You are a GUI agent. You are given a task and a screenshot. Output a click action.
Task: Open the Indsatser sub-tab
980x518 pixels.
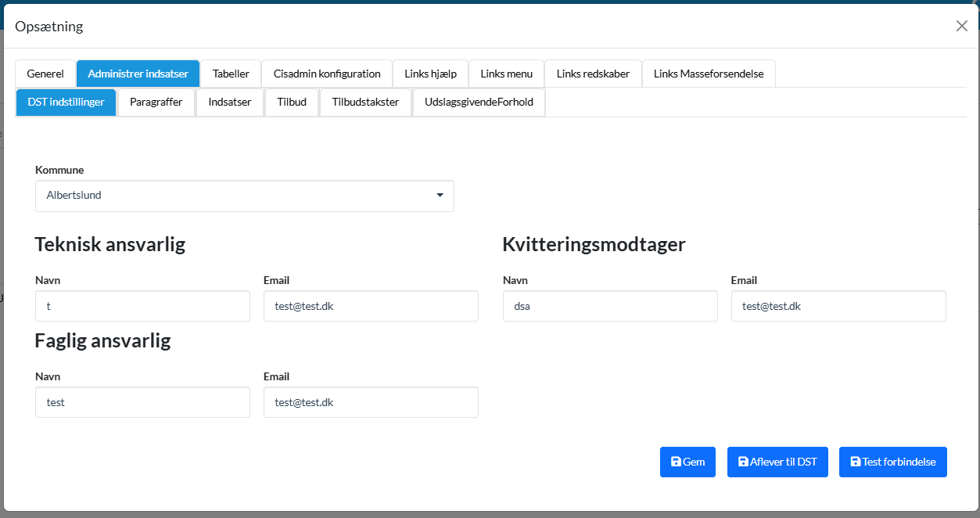tap(230, 102)
